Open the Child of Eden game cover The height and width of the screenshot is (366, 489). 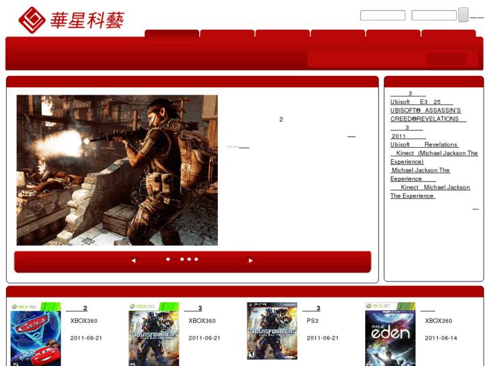(x=390, y=334)
